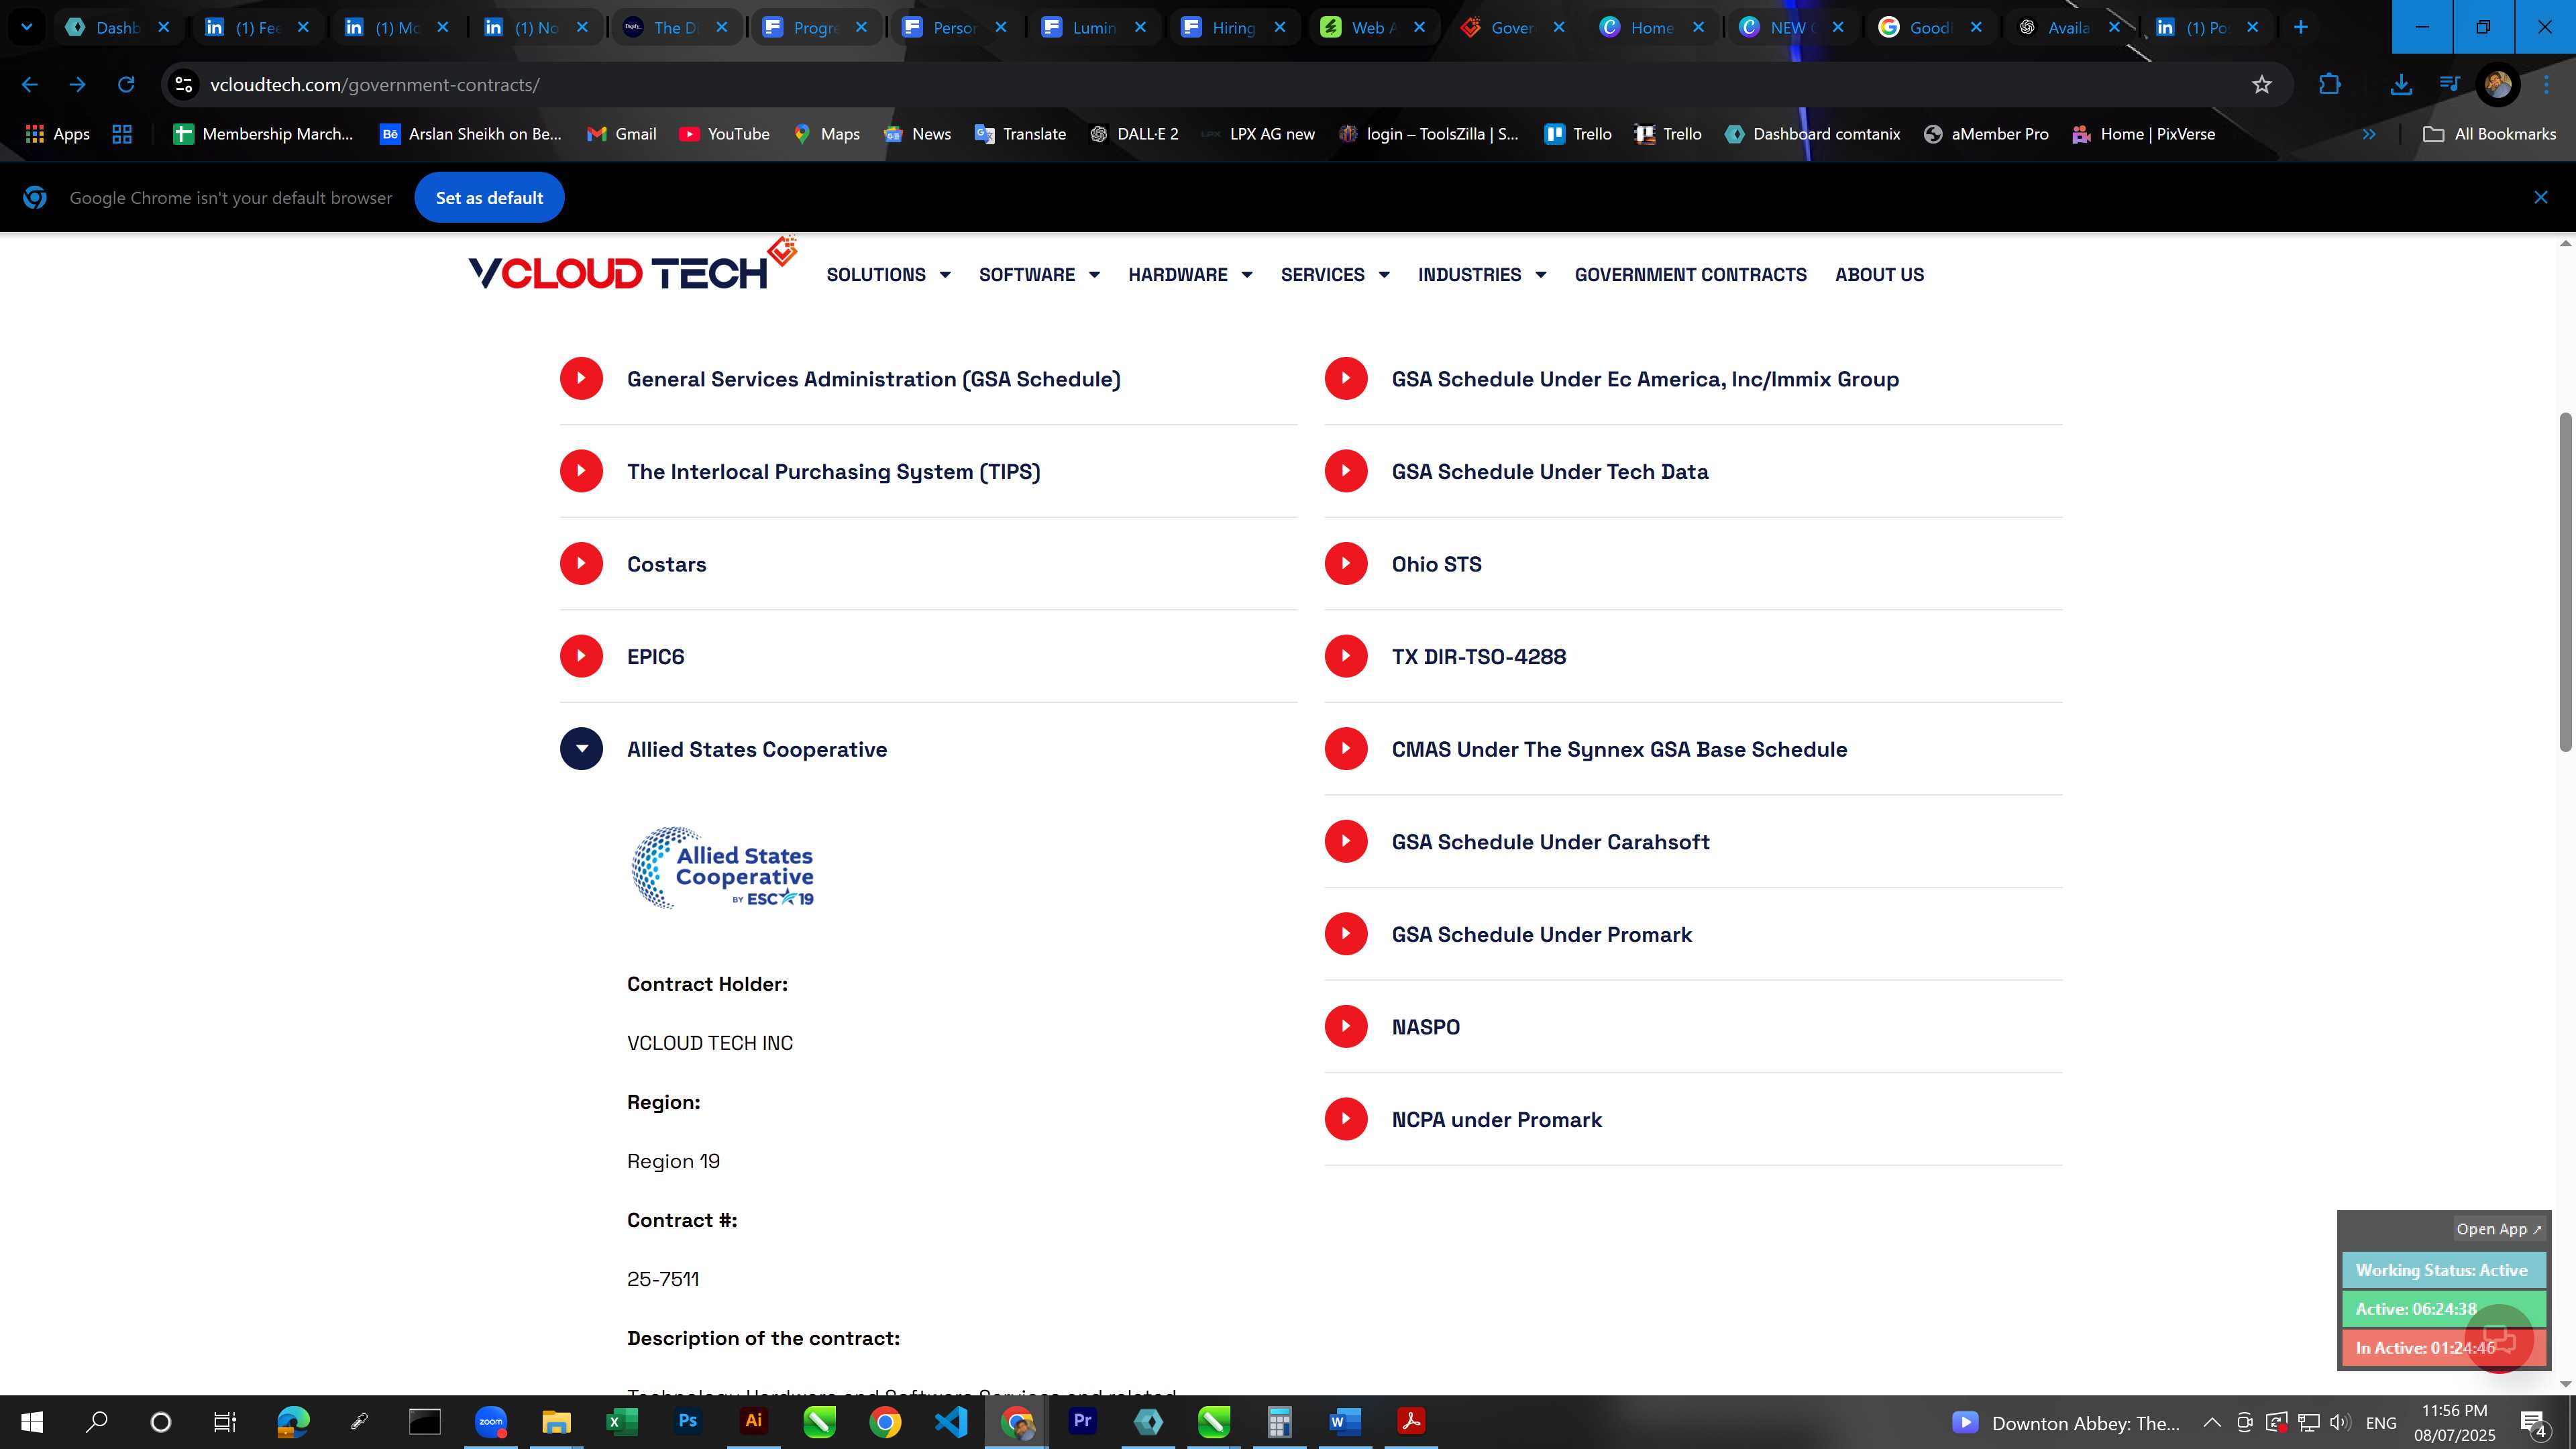2576x1449 pixels.
Task: Expand the NASPO accordion
Action: 1693,1027
